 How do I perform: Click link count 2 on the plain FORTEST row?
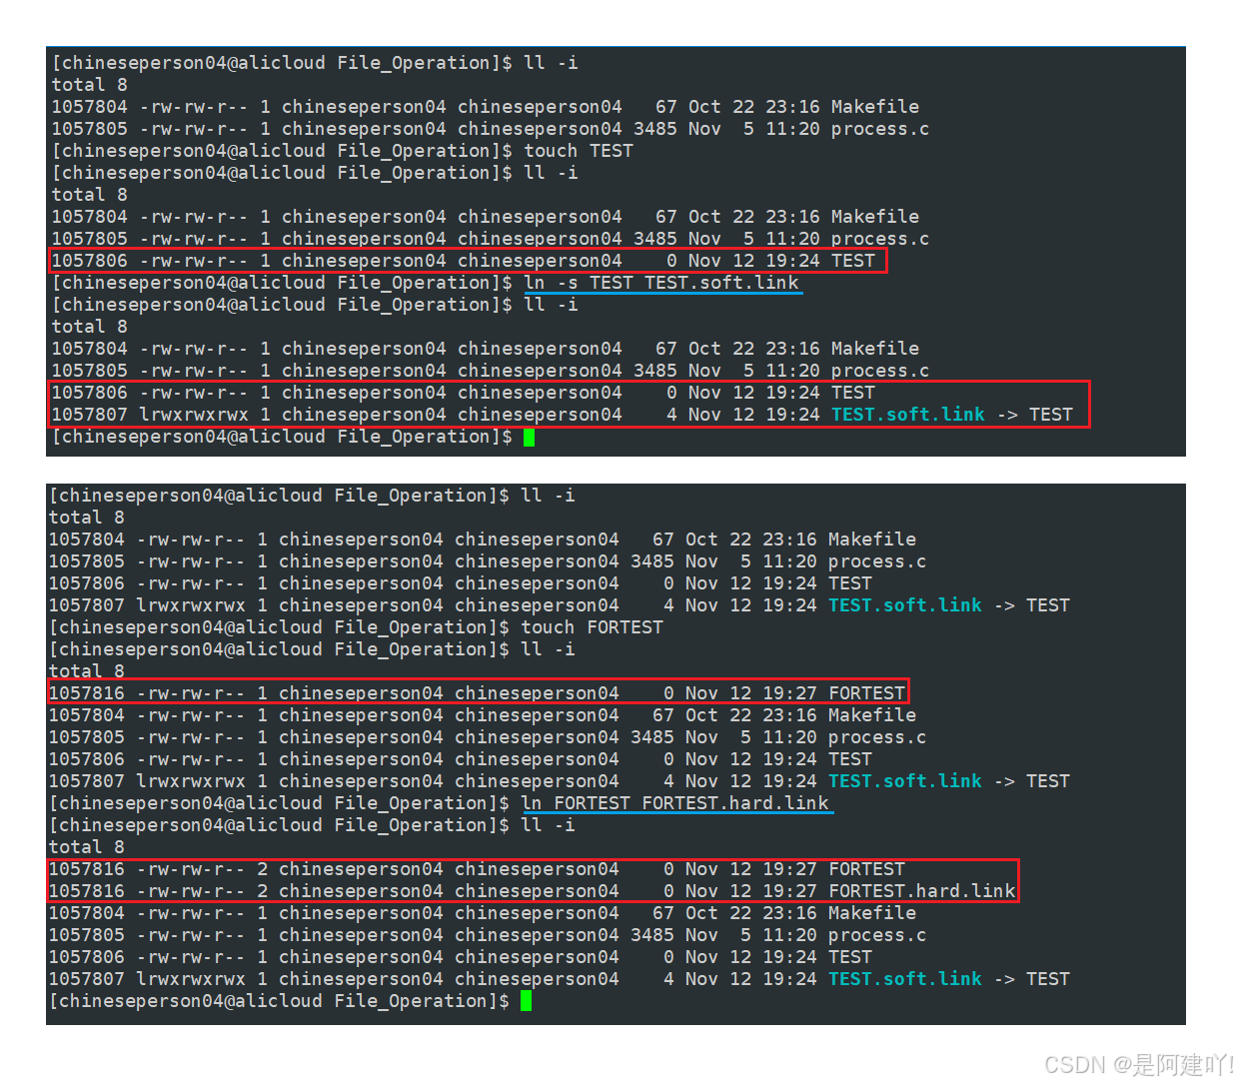262,869
